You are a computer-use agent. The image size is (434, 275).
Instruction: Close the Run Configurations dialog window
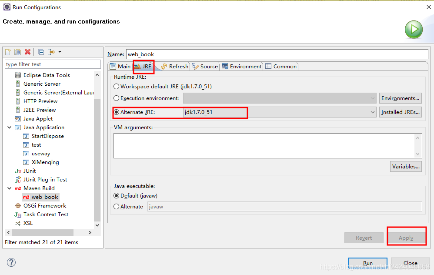428,7
